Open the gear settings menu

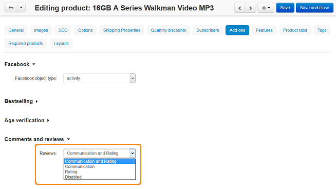(x=266, y=8)
